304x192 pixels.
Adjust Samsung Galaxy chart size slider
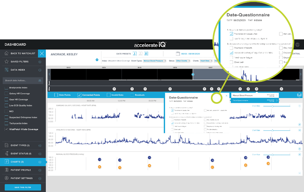point(272,106)
